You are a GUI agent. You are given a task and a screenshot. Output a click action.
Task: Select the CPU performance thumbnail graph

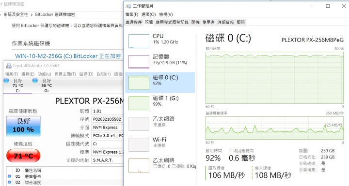coord(139,41)
